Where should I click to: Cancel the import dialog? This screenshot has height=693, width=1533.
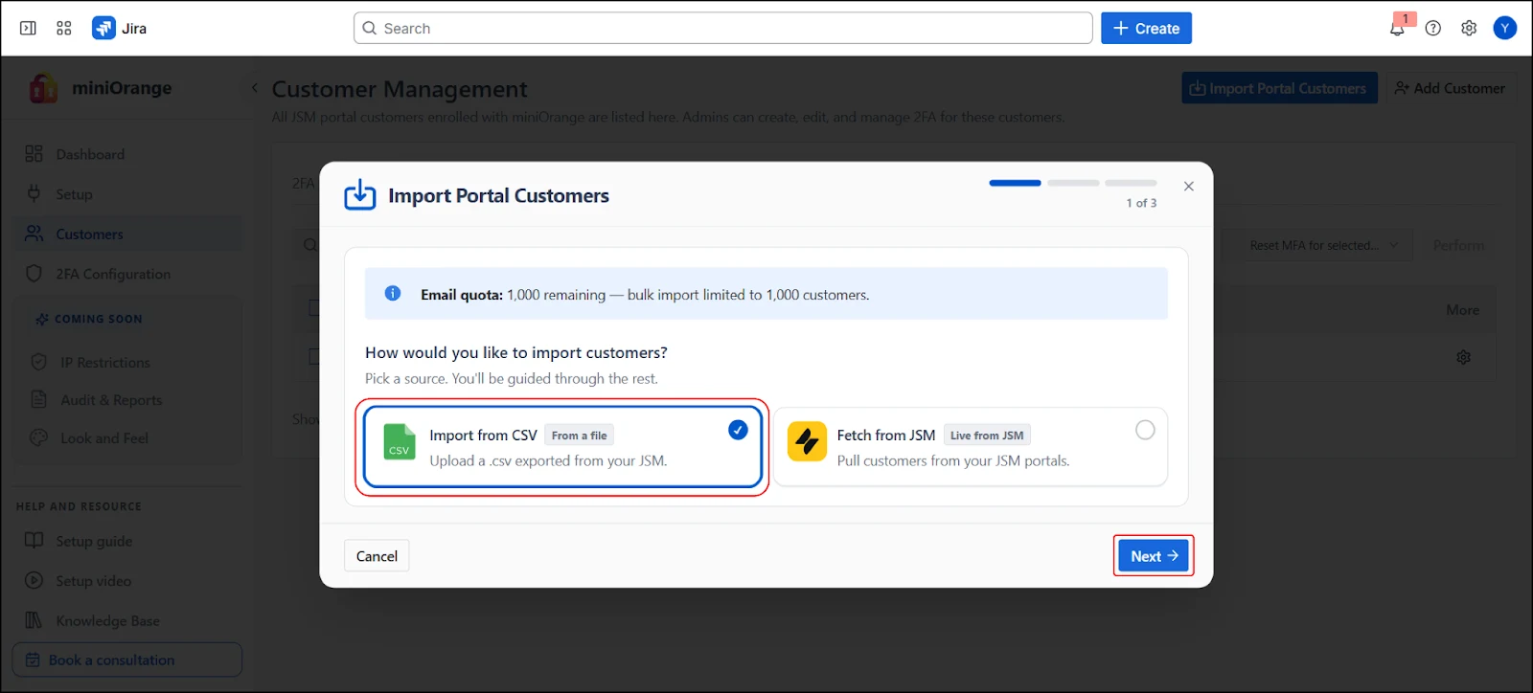(377, 556)
